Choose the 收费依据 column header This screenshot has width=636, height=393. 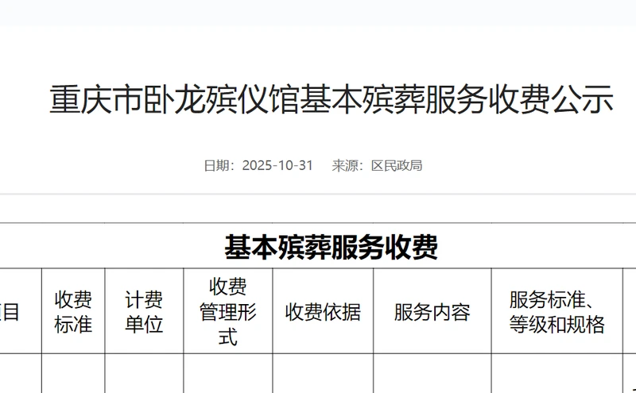tap(323, 312)
